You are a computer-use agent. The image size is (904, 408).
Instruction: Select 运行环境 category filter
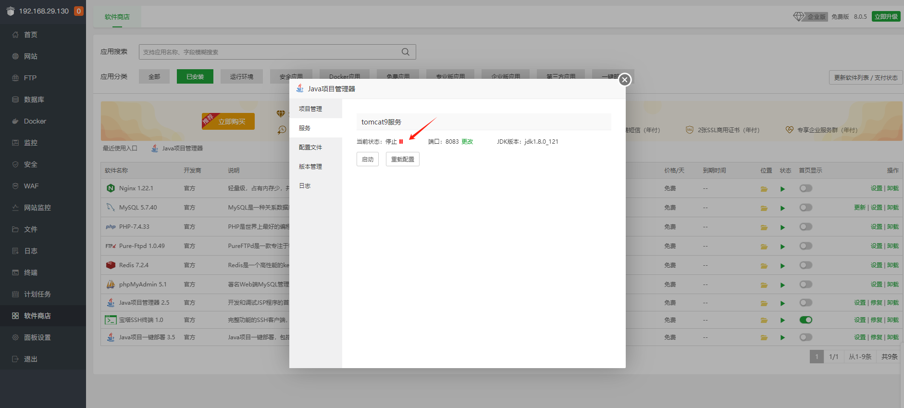pyautogui.click(x=242, y=76)
